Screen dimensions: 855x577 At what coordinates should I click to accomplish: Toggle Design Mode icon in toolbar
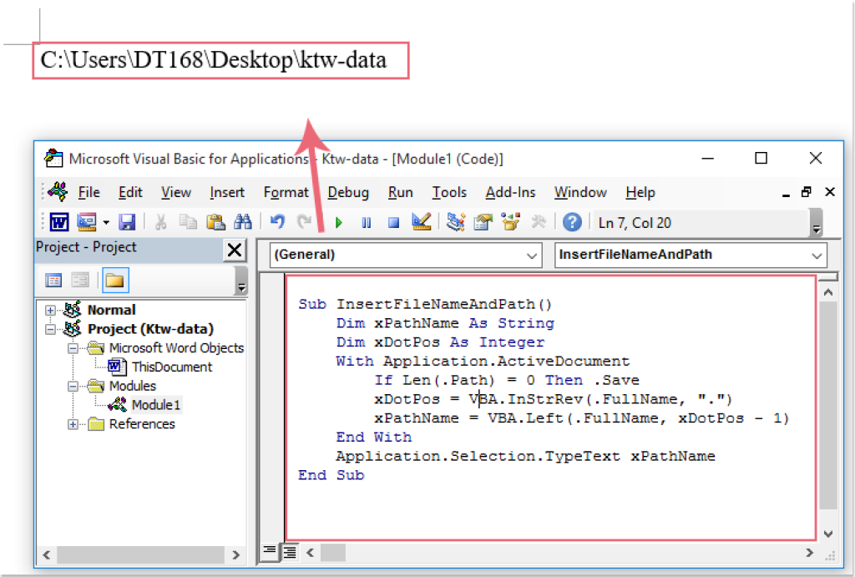pos(422,223)
